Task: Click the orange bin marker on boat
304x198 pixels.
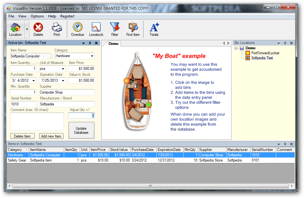Action: click(x=127, y=81)
